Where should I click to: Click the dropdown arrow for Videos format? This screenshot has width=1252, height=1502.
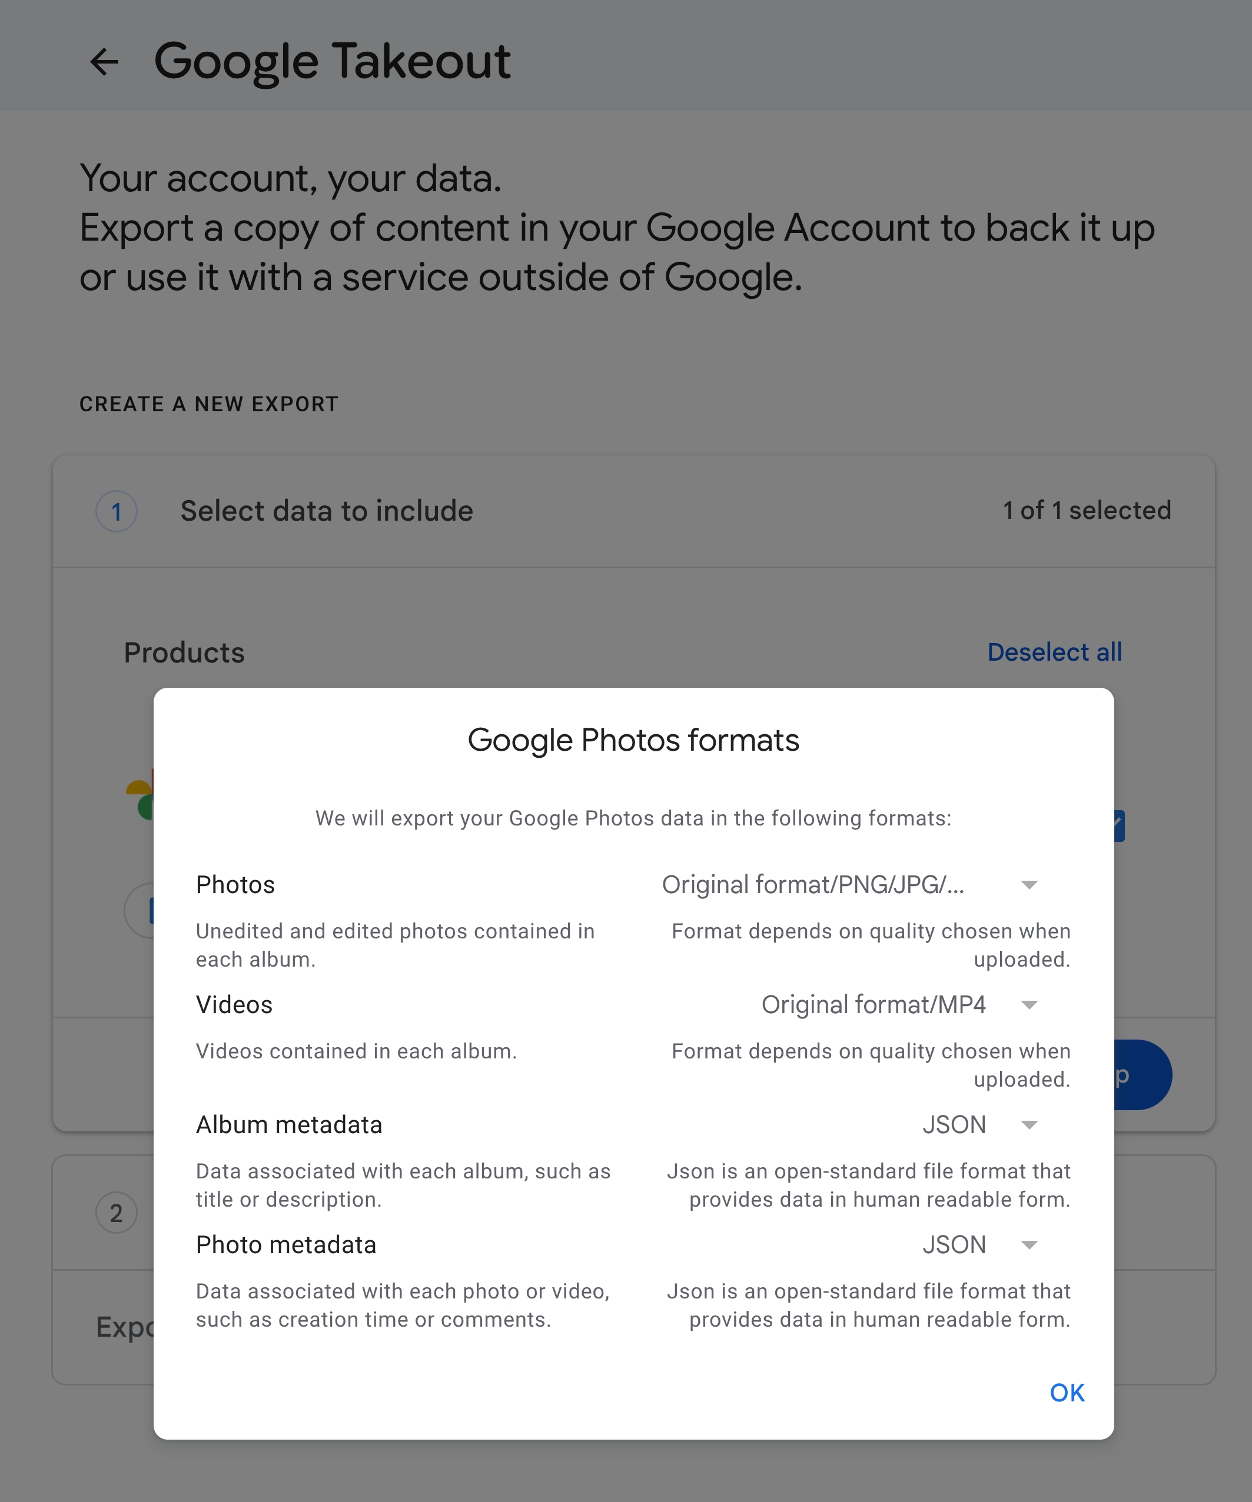(1029, 1005)
